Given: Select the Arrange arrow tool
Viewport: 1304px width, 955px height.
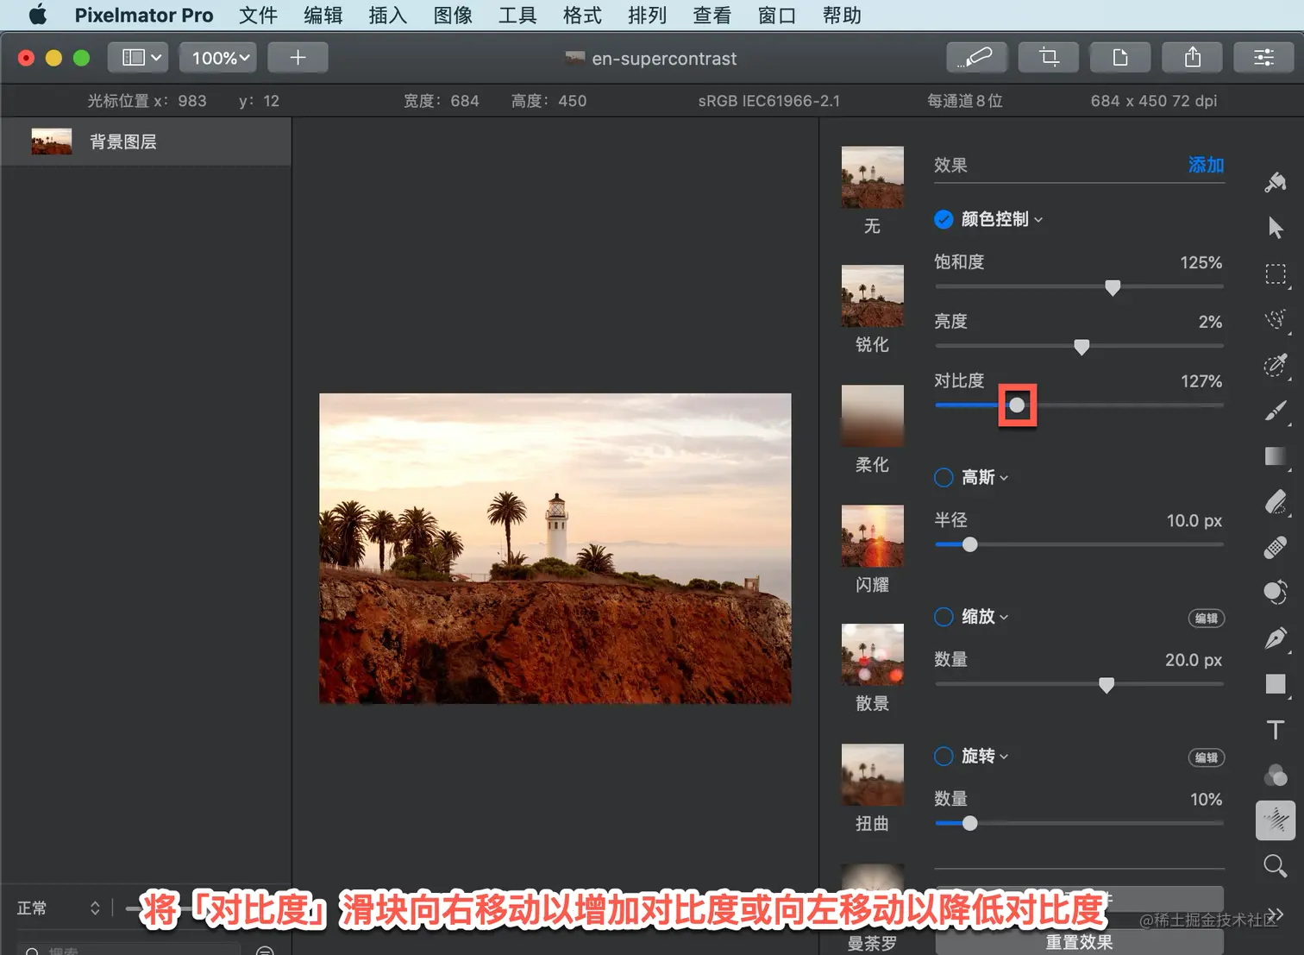Looking at the screenshot, I should [1276, 228].
